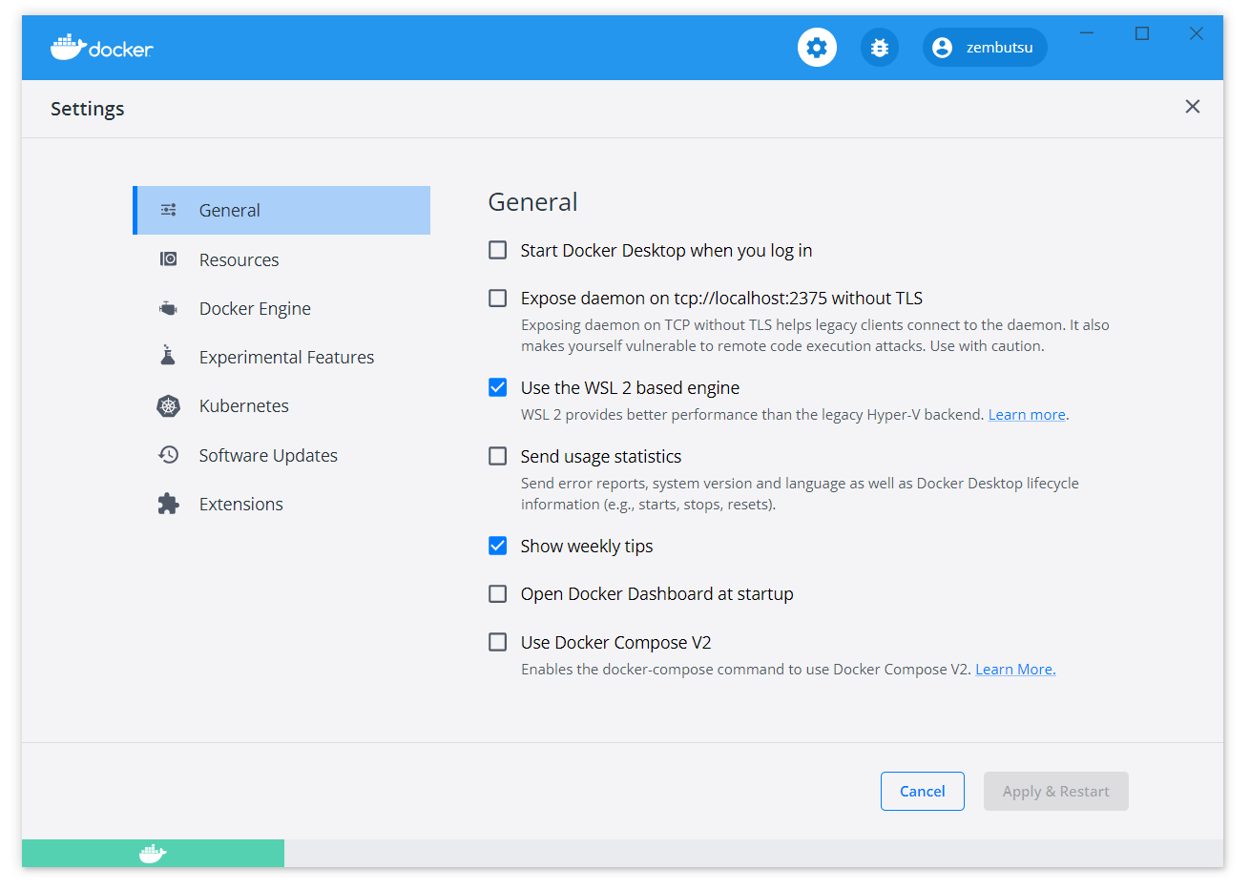Click the green Docker whale status icon
The height and width of the screenshot is (889, 1250).
pos(153,853)
